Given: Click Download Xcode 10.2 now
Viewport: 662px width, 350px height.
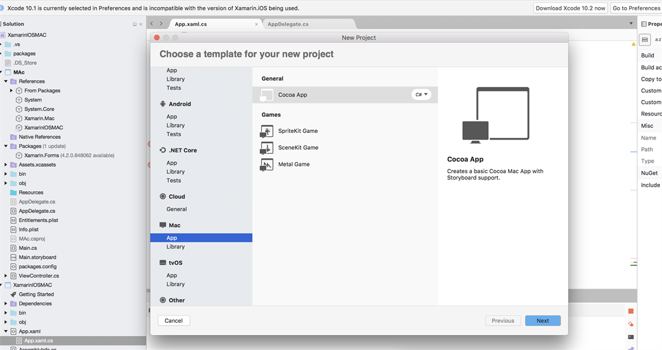Looking at the screenshot, I should pos(570,8).
